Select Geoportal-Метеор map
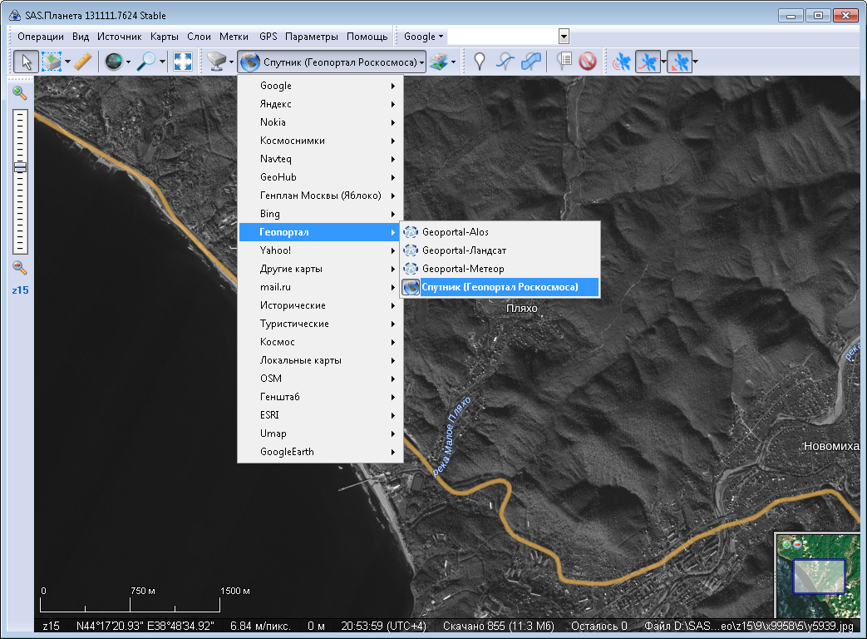Screen dimensions: 867x639 coord(500,268)
